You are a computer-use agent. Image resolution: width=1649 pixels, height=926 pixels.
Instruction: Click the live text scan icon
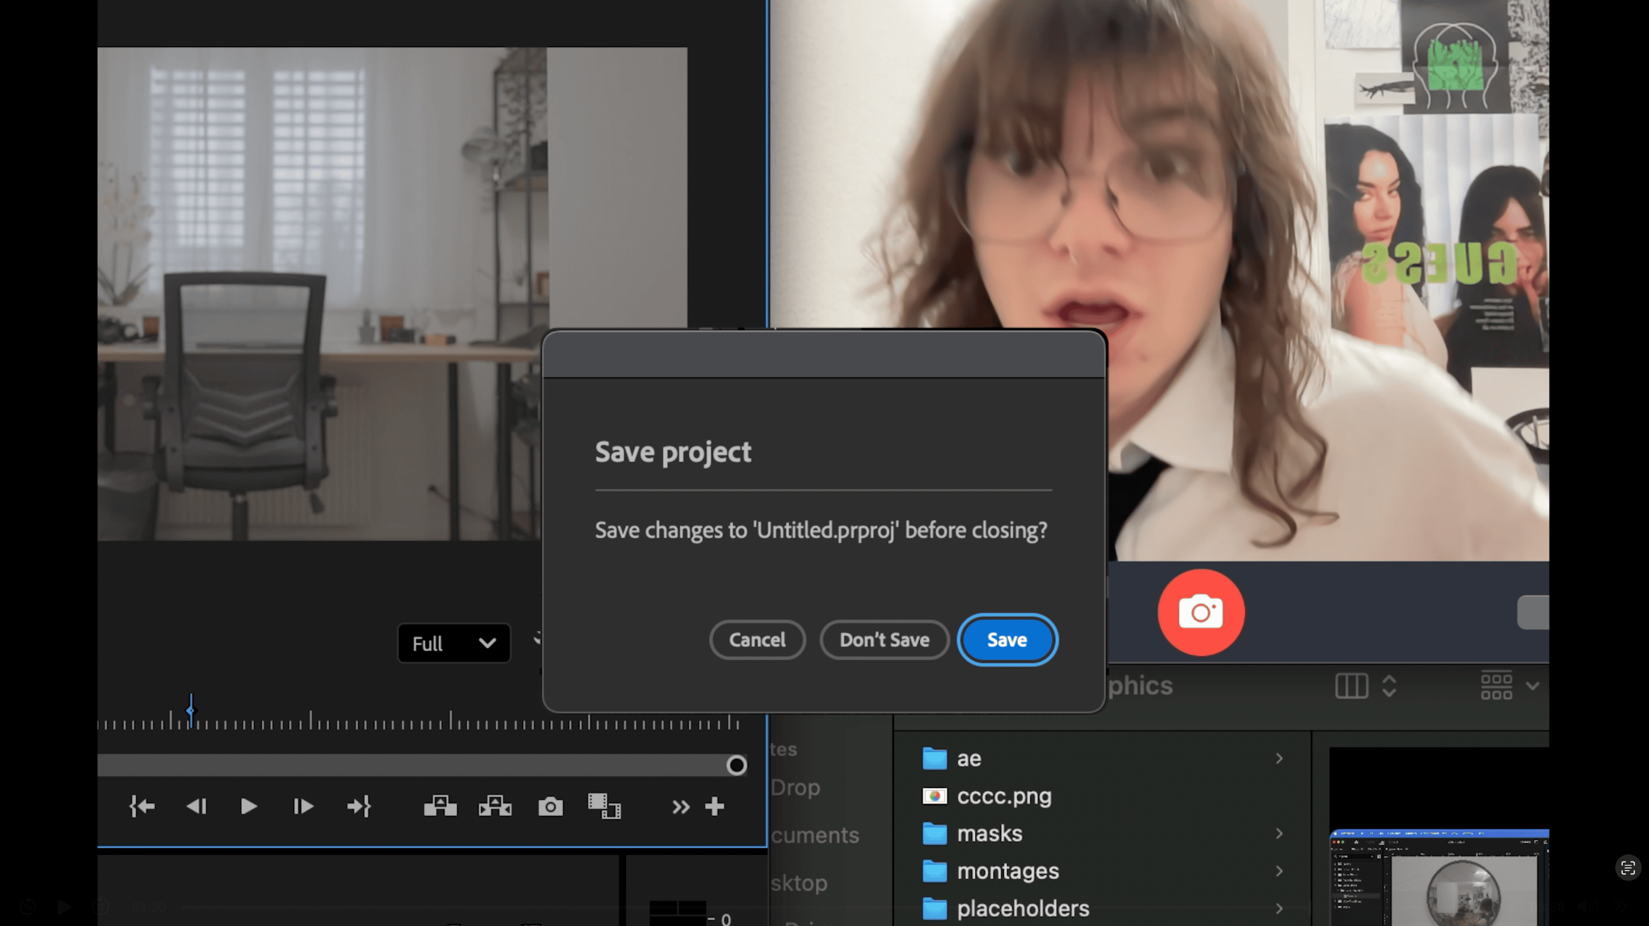1628,868
